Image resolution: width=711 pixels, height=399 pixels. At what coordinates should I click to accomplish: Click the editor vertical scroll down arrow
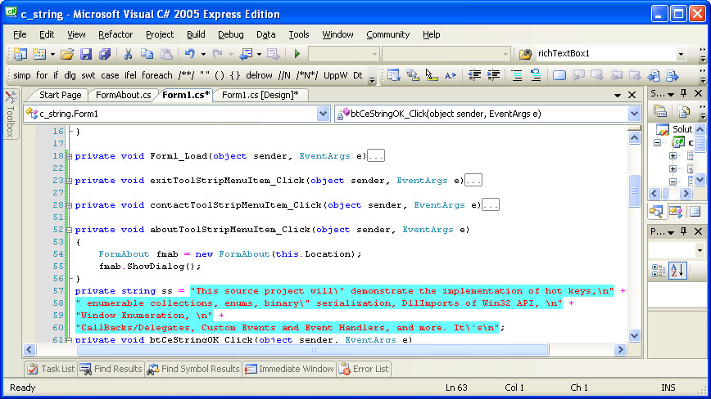coord(634,336)
